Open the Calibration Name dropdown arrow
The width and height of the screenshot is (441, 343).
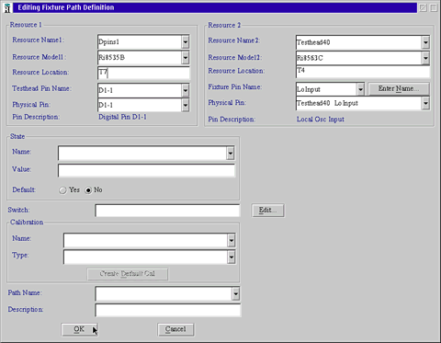232,240
